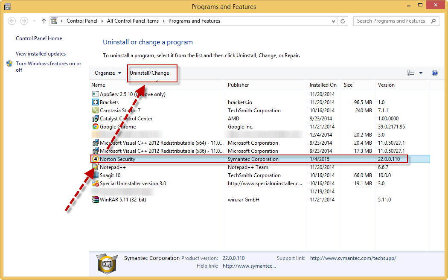Select the "AppServ 2.5.10 (remove only)" entry

click(x=133, y=94)
